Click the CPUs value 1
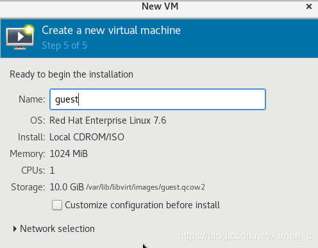318x248 pixels. (52, 170)
